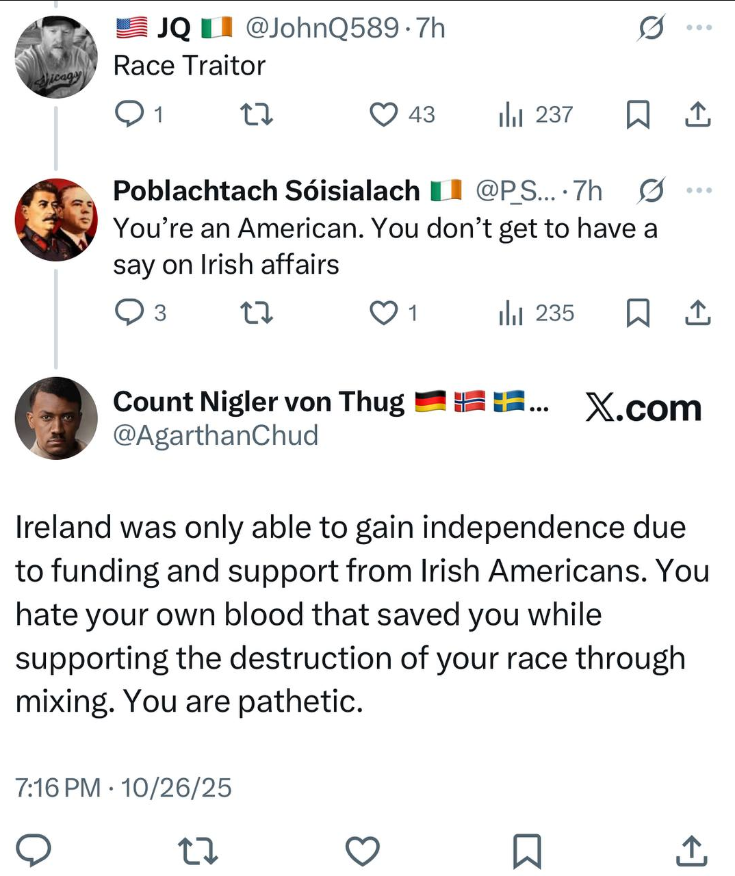Image resolution: width=735 pixels, height=876 pixels.
Task: Share Poblachtach Sóisialach's post
Action: 697,313
